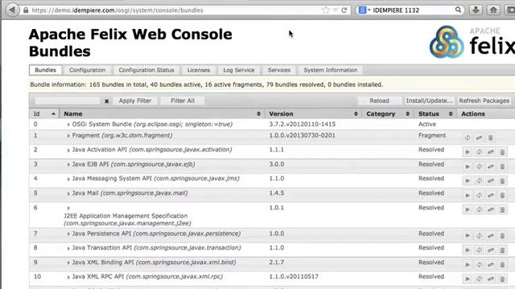
Task: Update the org.w3c.dom.fragment bundle
Action: 480,138
